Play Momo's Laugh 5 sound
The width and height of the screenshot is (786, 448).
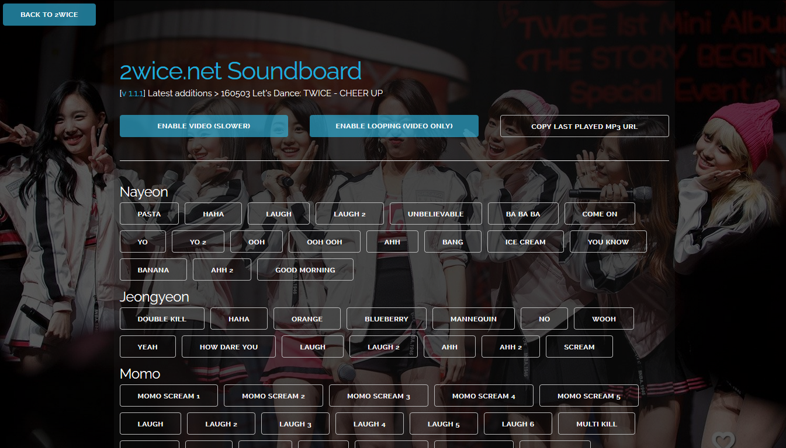coord(444,423)
